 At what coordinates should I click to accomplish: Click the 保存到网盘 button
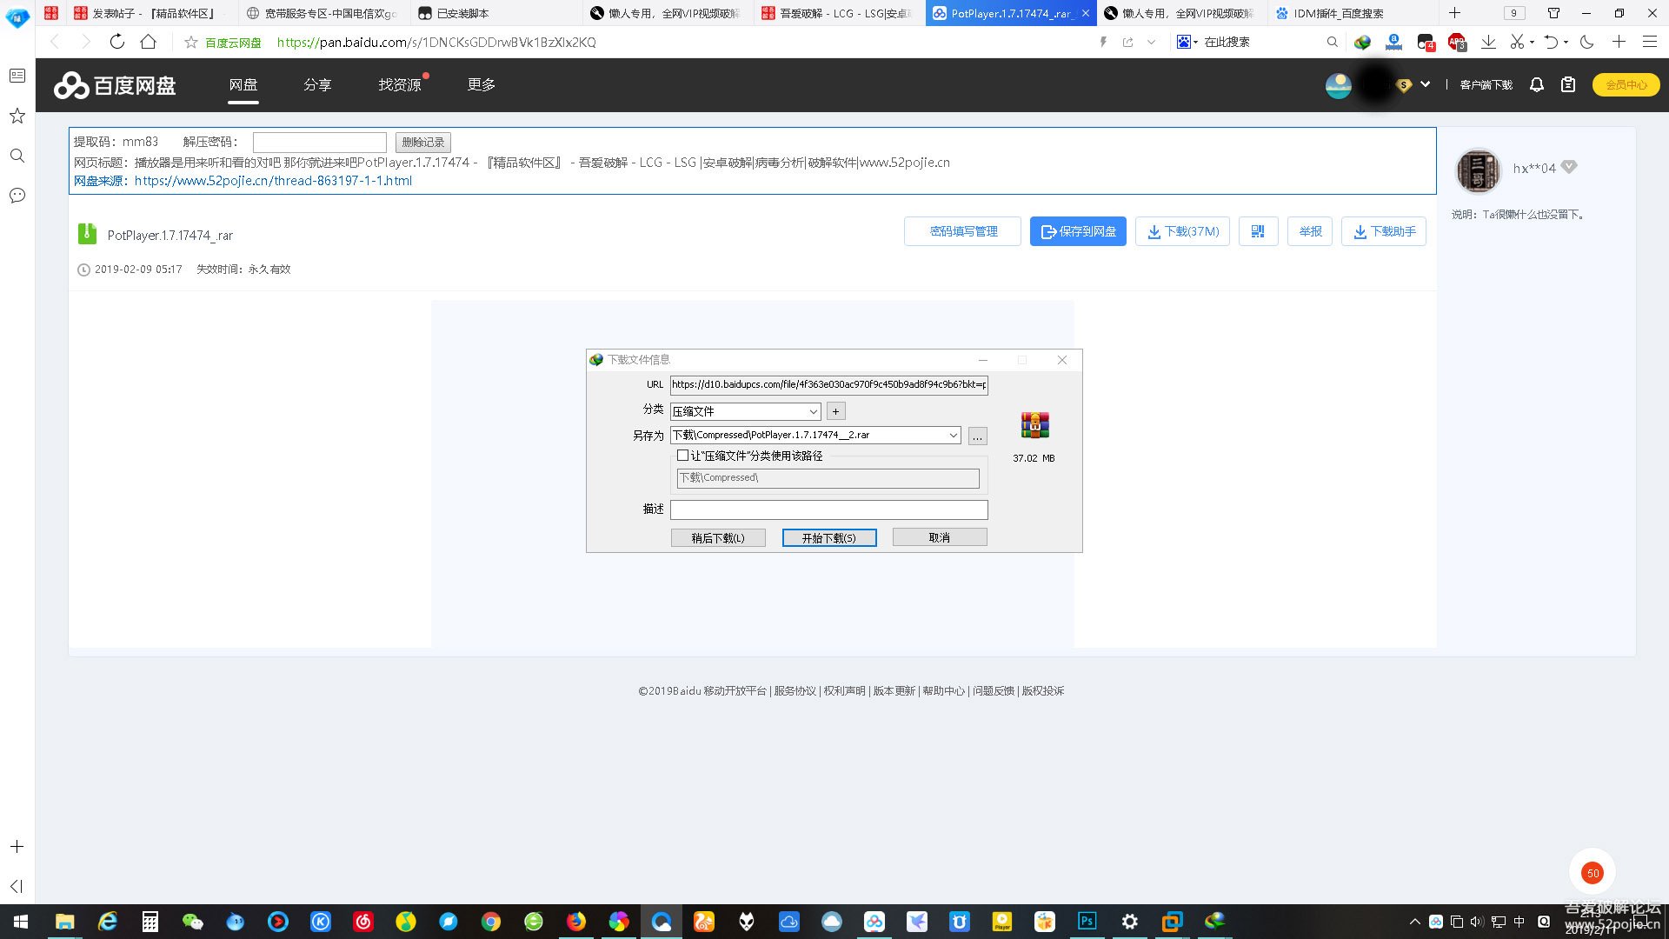click(1078, 231)
